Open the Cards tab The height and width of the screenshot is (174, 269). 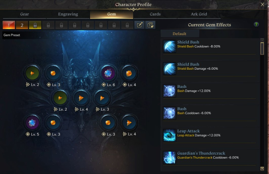[155, 14]
